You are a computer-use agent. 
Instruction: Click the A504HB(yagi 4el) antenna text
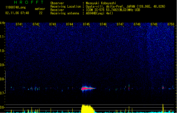coord(99,13)
